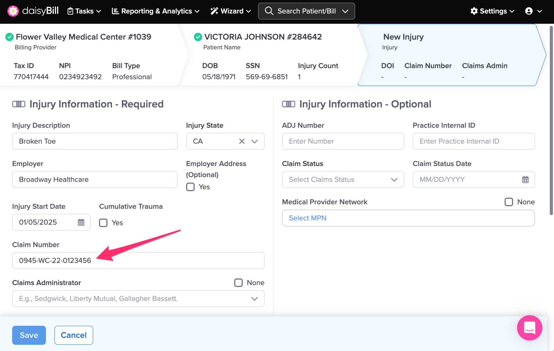This screenshot has width=554, height=351.
Task: Expand the Injury State dropdown arrow
Action: pos(254,141)
